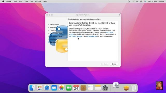The image size is (166, 93).
Task: Select the Installation Type step
Action: [x=56, y=36]
